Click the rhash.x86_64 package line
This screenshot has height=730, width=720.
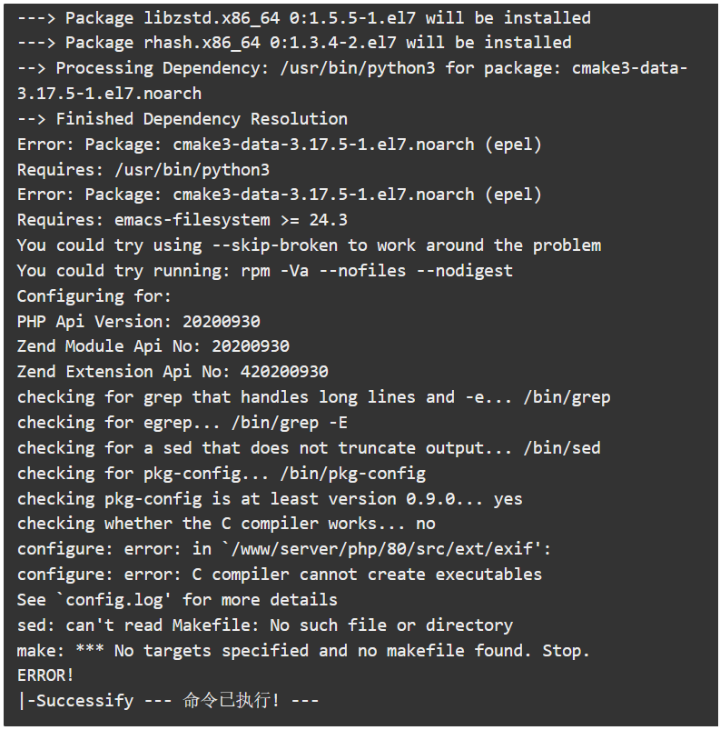click(x=294, y=43)
